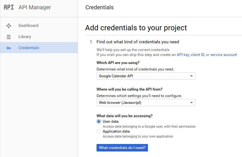The image size is (242, 157).
Task: Click the Credentials key icon
Action: tap(9, 48)
